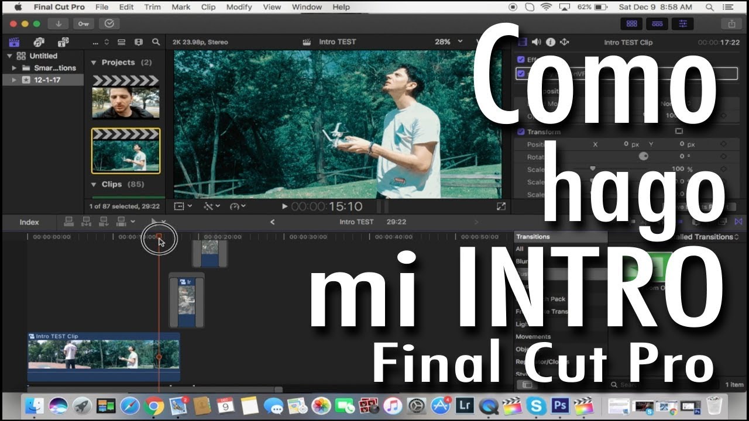Collapse the Untitled library
This screenshot has width=749, height=421.
(x=9, y=56)
